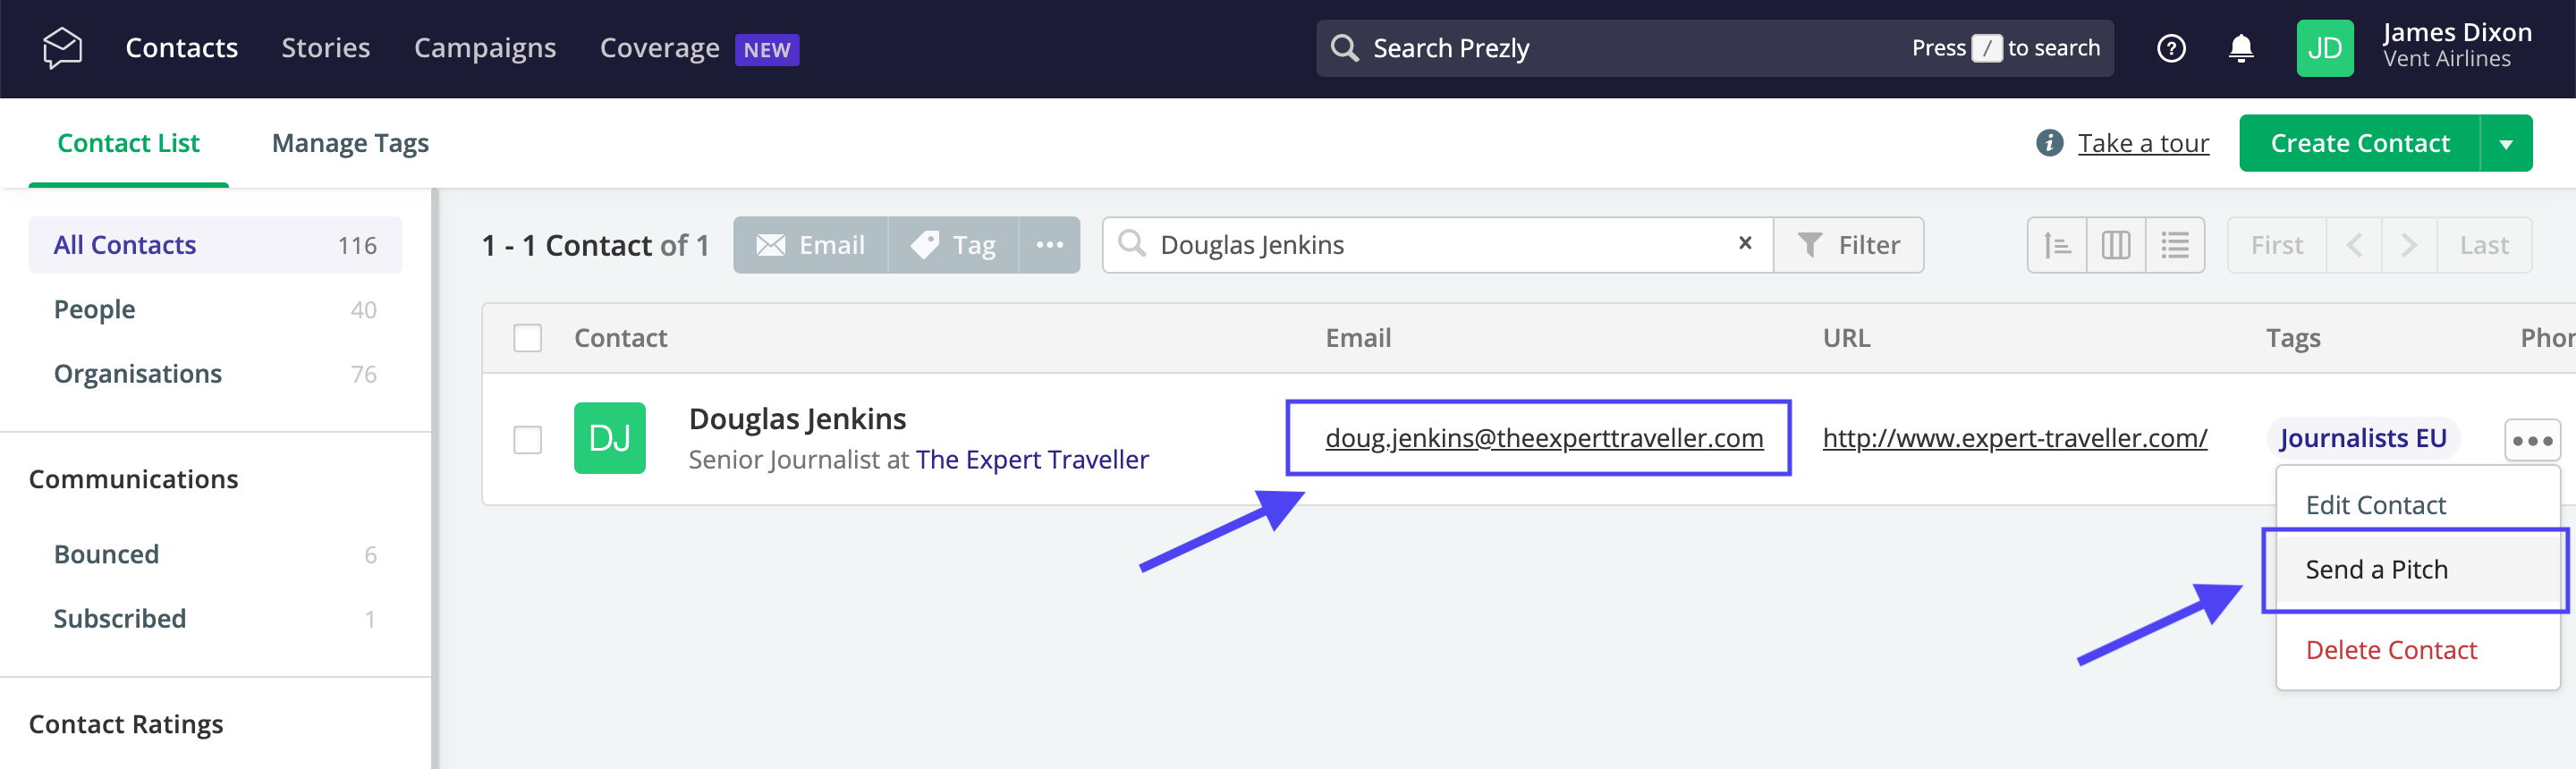2576x769 pixels.
Task: Click the Create Contact button
Action: click(2359, 143)
